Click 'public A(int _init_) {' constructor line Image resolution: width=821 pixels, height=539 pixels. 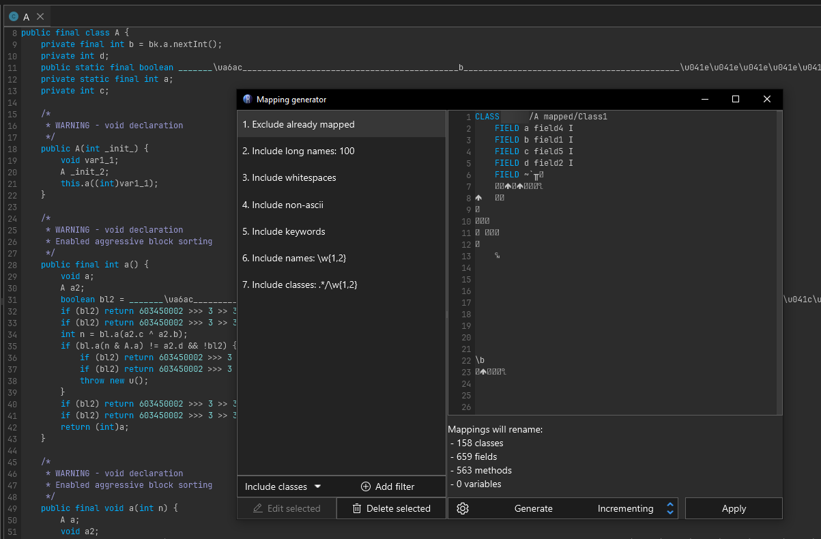[x=95, y=148]
